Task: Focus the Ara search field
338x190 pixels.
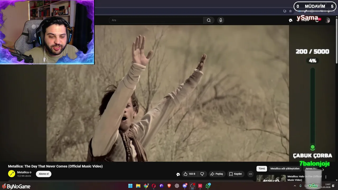Action: [156, 20]
